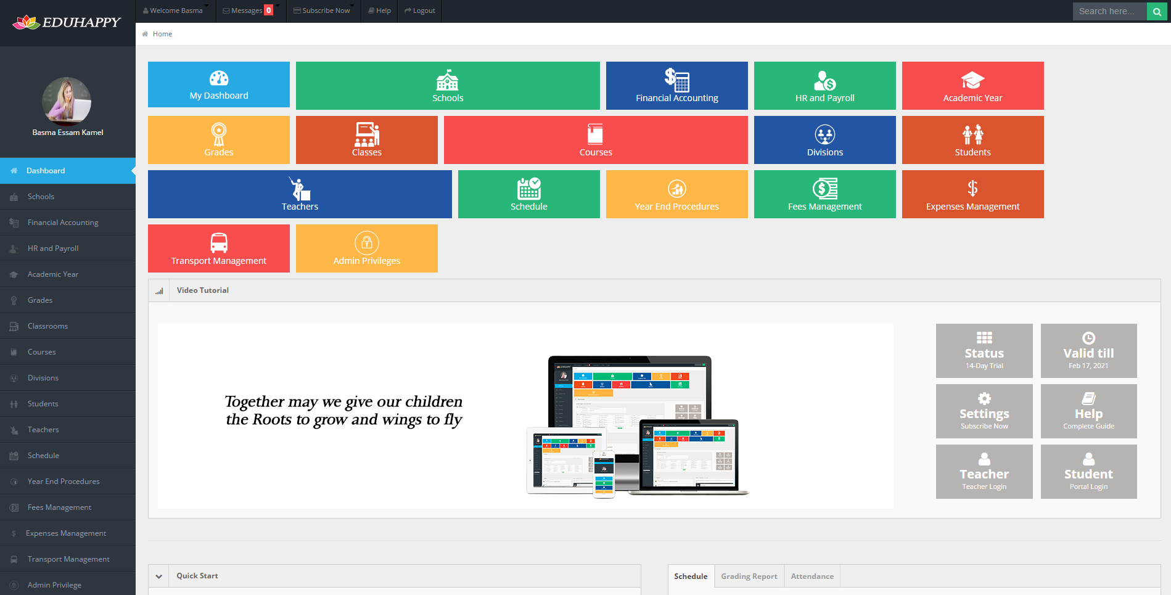The height and width of the screenshot is (595, 1171).
Task: Select Courses in the sidebar
Action: 68,352
